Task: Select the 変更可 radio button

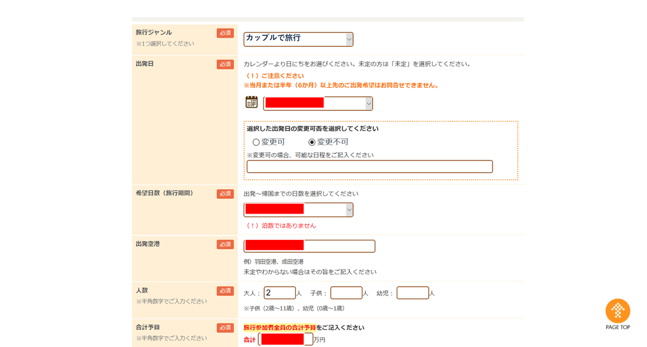Action: click(x=256, y=143)
